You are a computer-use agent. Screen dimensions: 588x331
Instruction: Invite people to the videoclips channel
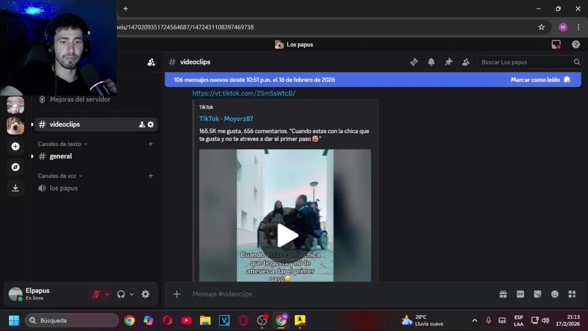click(142, 125)
